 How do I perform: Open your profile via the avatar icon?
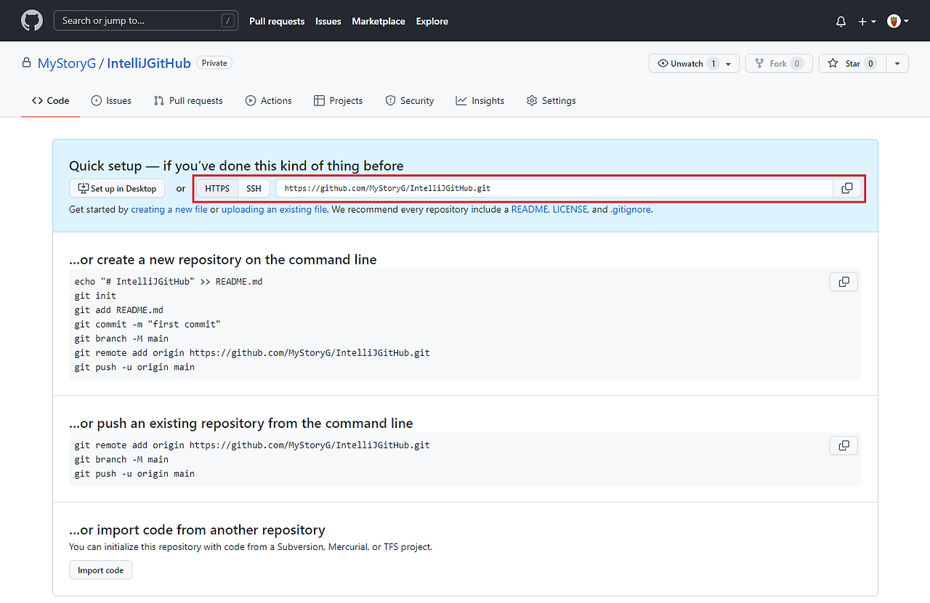pyautogui.click(x=893, y=21)
